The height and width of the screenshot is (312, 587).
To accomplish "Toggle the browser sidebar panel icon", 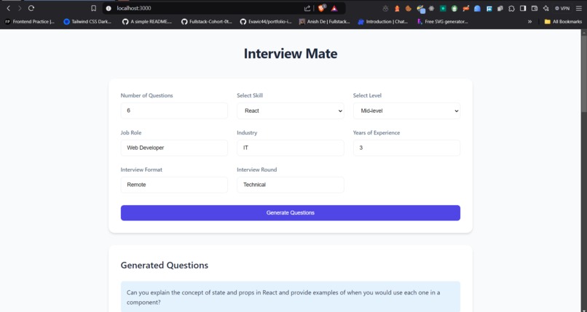I will [523, 8].
